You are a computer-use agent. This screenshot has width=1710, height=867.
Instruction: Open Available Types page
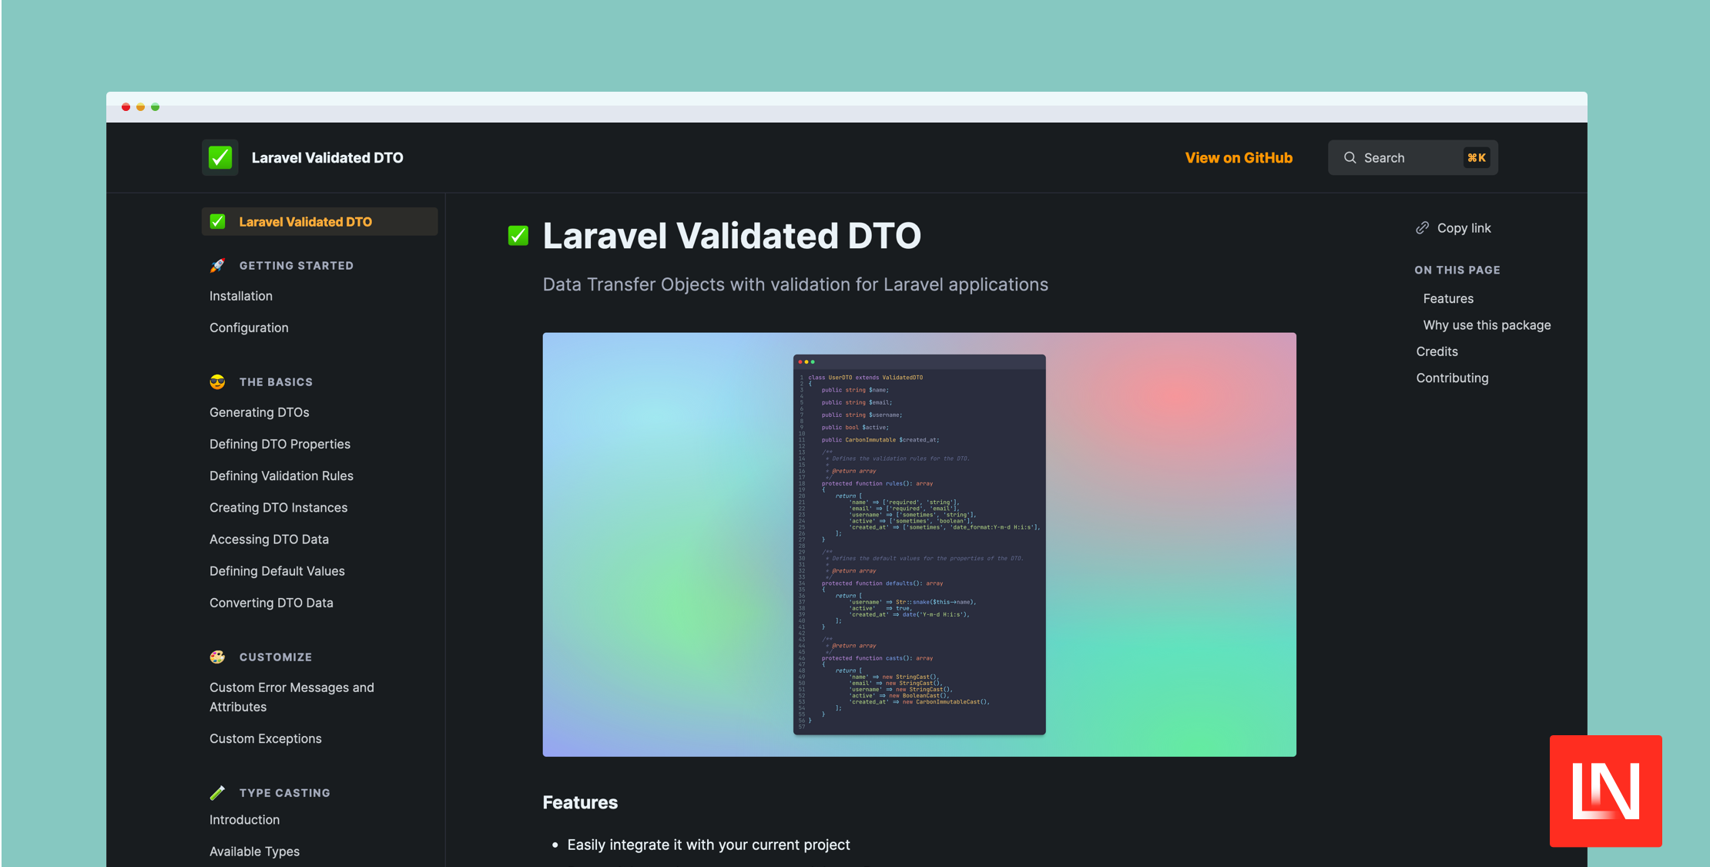[x=254, y=852]
